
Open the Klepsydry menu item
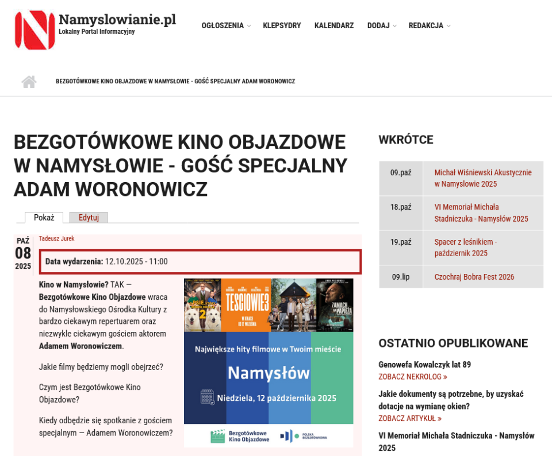(x=282, y=26)
